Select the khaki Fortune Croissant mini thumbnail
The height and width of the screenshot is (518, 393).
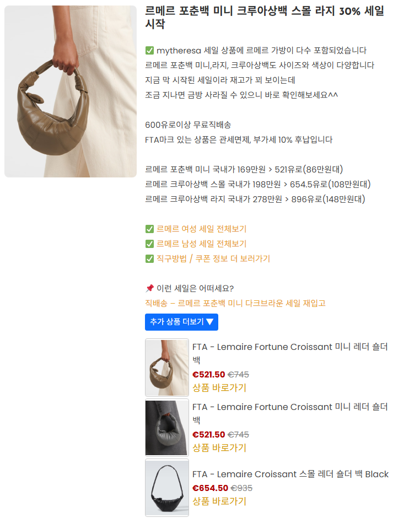tap(167, 368)
